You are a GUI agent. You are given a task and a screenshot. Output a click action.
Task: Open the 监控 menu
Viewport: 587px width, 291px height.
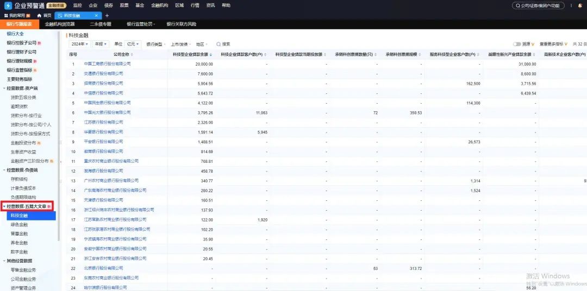(x=78, y=5)
